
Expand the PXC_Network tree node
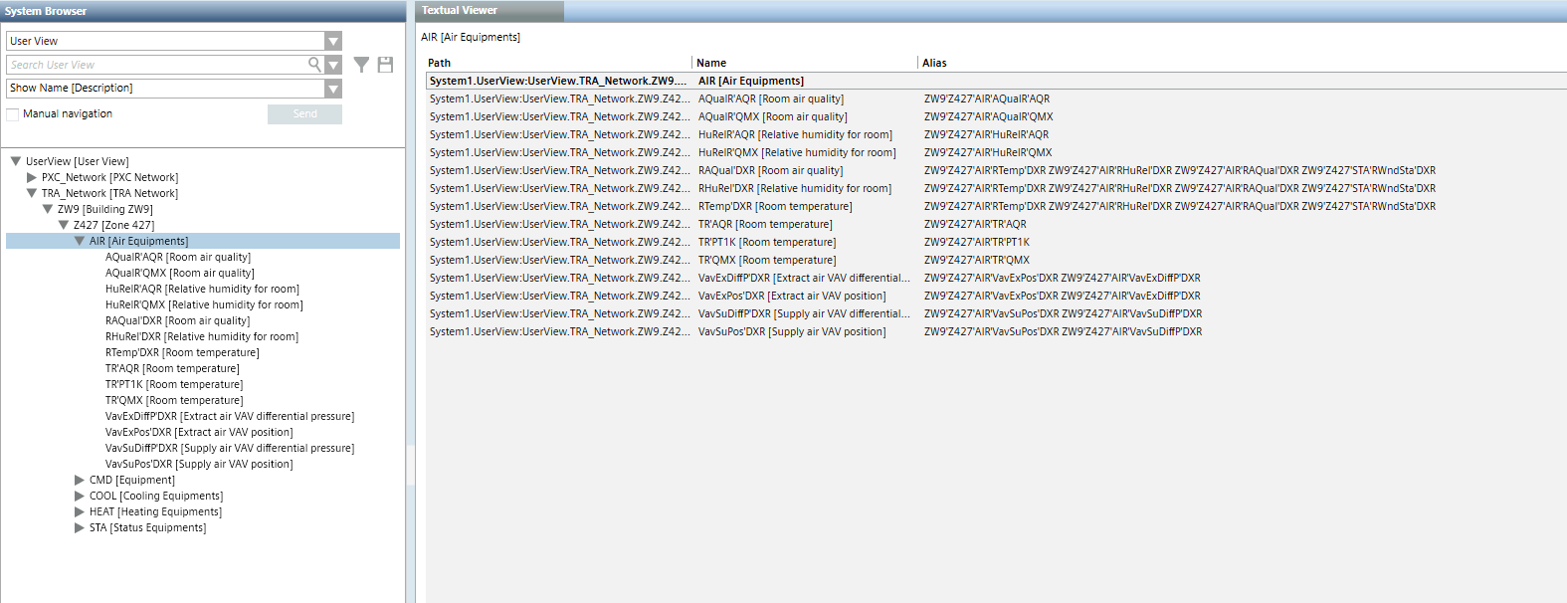32,177
